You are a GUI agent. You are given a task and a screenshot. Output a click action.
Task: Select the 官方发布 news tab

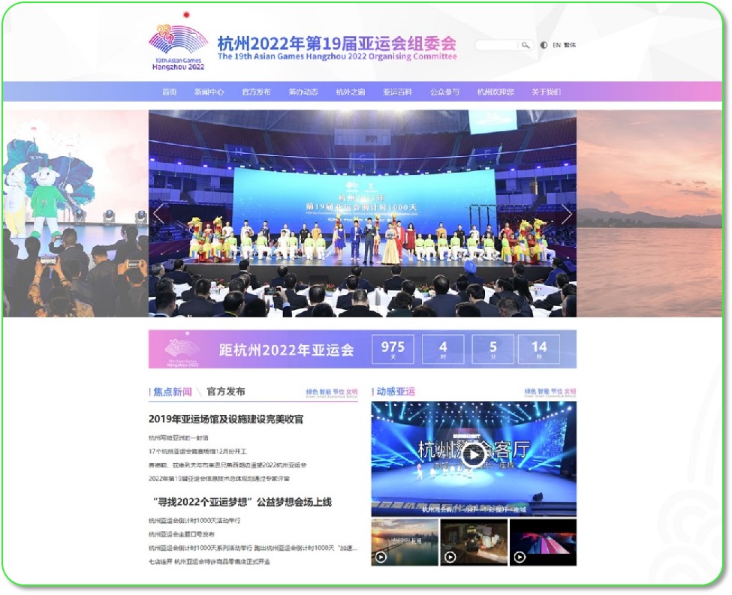click(x=226, y=392)
